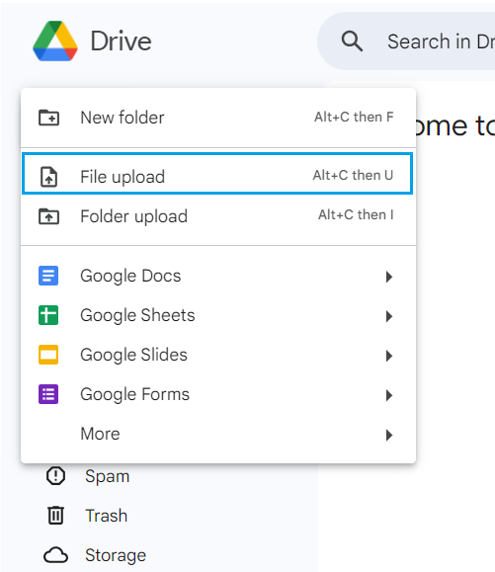Select New folder menu entry
Screen dimensions: 495x572
coord(218,118)
